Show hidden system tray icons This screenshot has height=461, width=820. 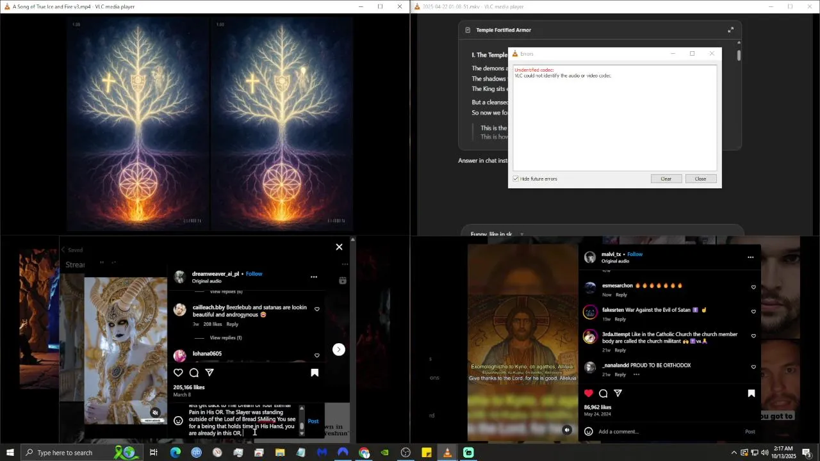(x=734, y=453)
